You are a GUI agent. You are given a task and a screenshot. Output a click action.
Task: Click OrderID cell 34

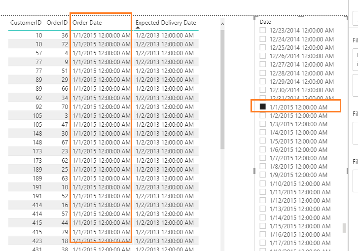click(65, 98)
